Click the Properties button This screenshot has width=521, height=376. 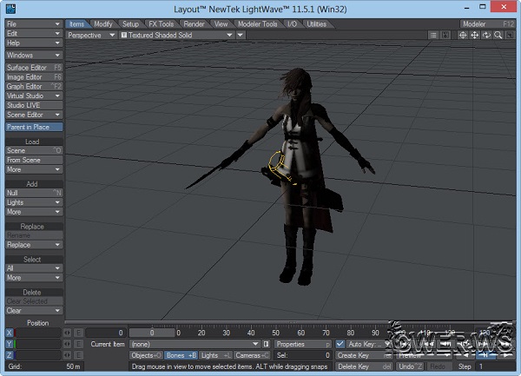303,344
